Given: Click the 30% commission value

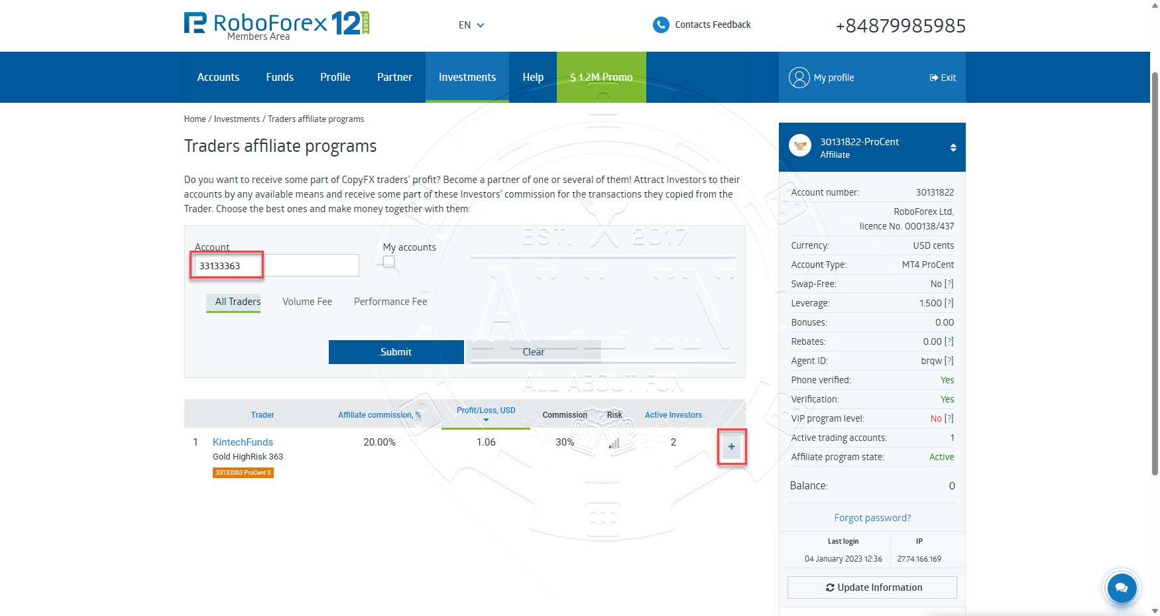Looking at the screenshot, I should [x=565, y=442].
